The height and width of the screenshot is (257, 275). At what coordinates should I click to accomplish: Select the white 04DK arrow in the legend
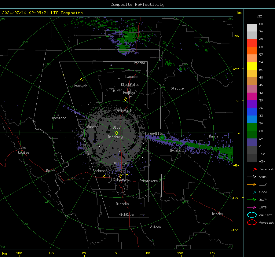pyautogui.click(x=252, y=177)
